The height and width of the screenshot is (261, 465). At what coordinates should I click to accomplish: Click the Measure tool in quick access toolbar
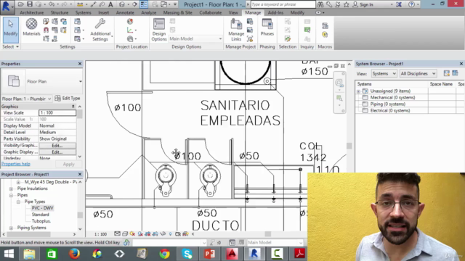pyautogui.click(x=80, y=4)
